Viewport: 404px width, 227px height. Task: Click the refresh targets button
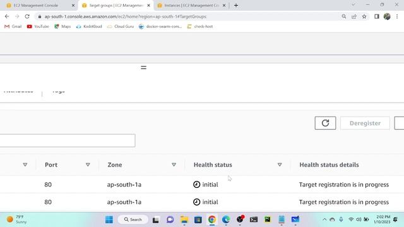click(x=325, y=123)
